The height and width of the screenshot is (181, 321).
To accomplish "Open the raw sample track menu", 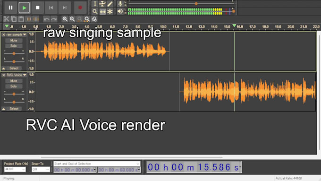I will [x=16, y=34].
